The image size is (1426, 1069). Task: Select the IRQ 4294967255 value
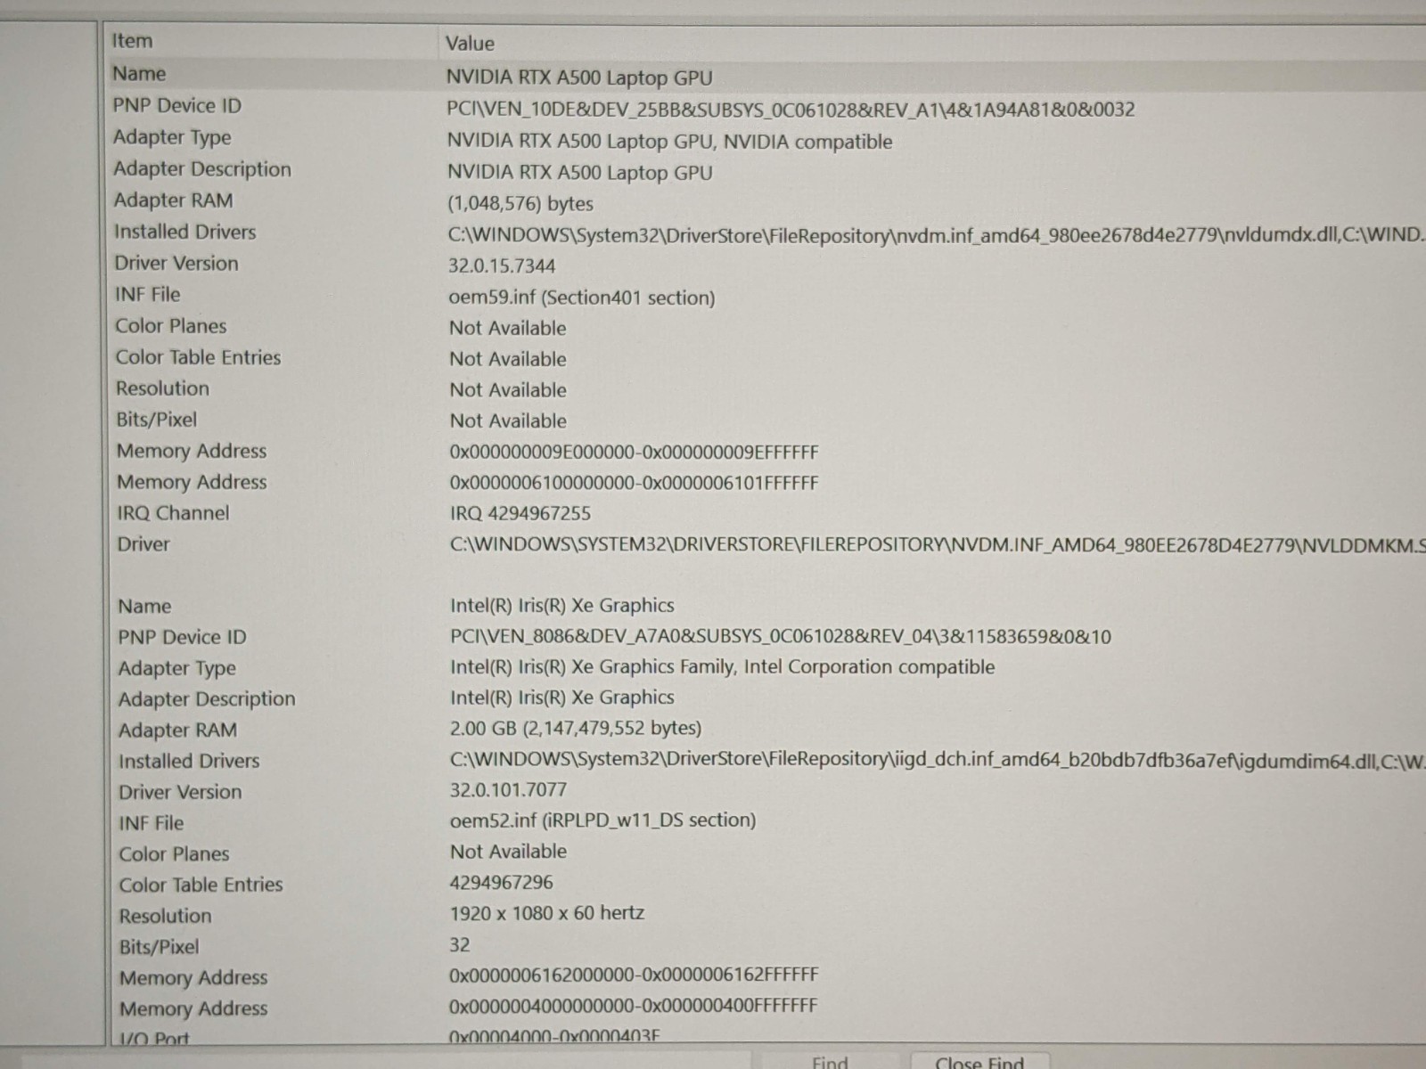(520, 513)
